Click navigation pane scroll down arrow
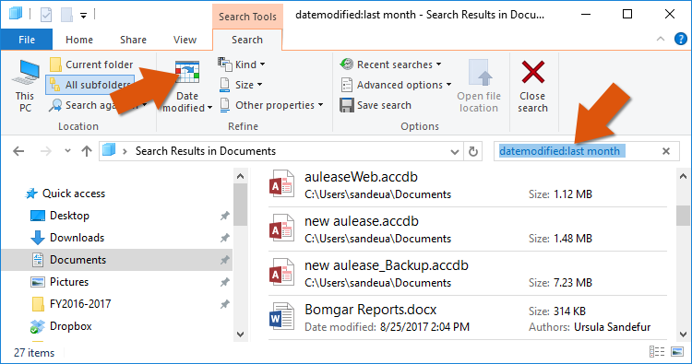This screenshot has height=364, width=692. click(241, 334)
